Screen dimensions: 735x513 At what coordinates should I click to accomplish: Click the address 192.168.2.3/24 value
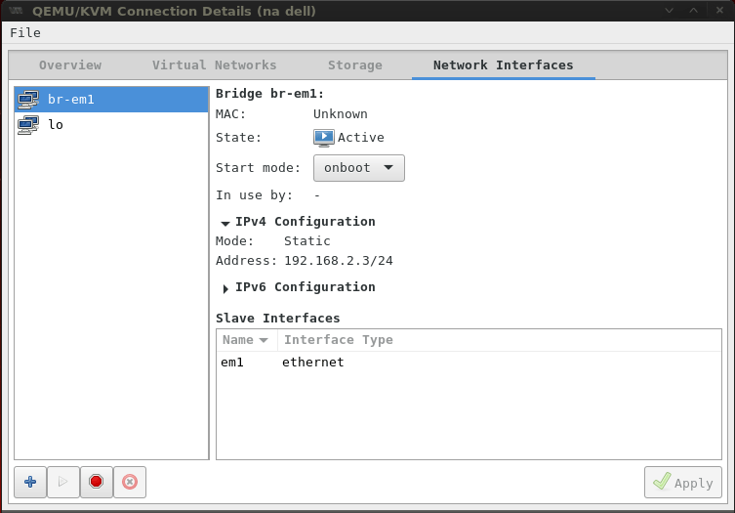339,261
